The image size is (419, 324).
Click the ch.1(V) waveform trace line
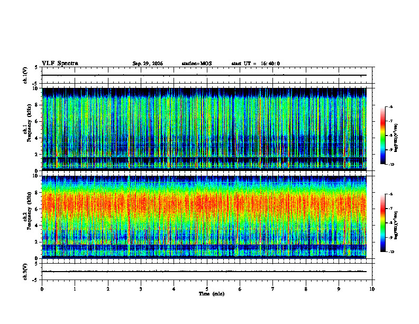pos(204,75)
